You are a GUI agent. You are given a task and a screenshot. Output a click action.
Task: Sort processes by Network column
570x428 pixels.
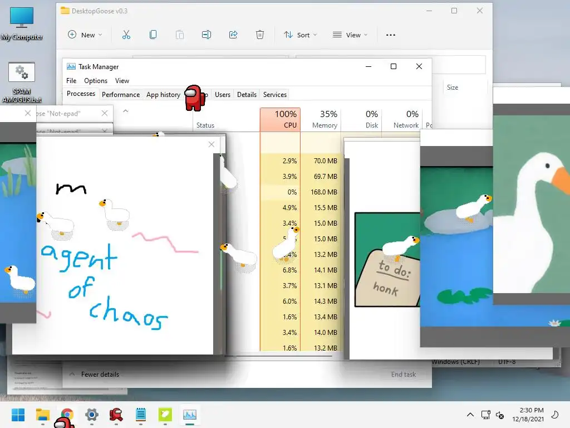click(402, 119)
